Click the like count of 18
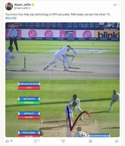Screen dimensions: 125x146 click(x=11, y=141)
